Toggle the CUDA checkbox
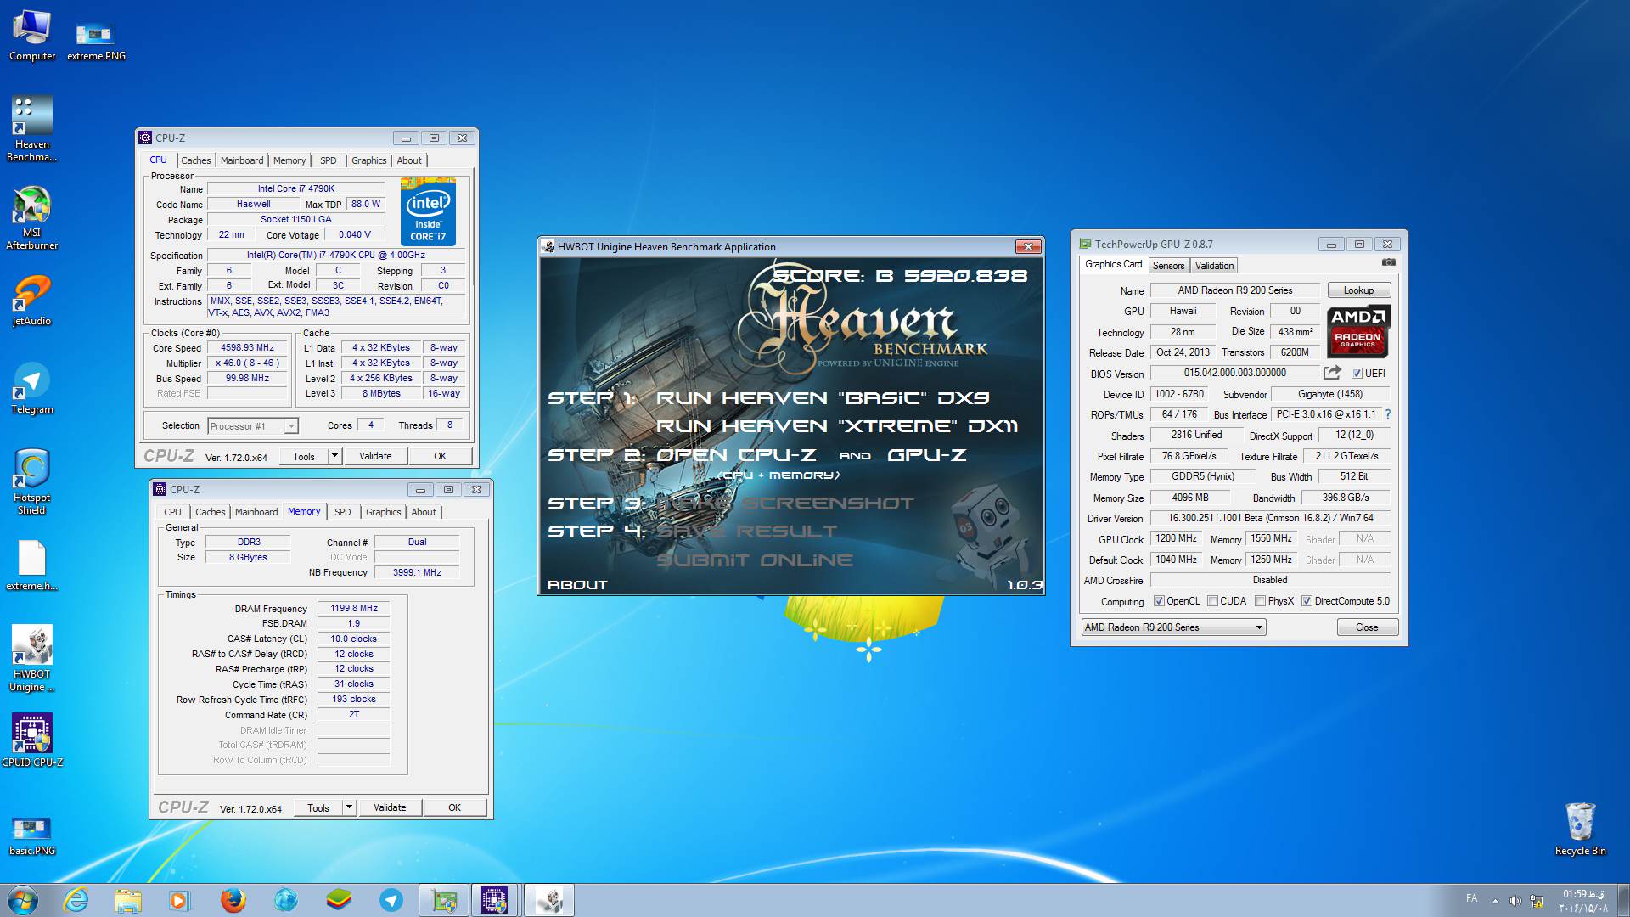The height and width of the screenshot is (917, 1630). point(1212,601)
